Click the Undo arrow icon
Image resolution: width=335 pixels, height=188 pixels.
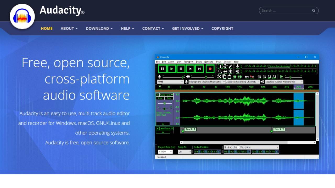click(x=247, y=77)
